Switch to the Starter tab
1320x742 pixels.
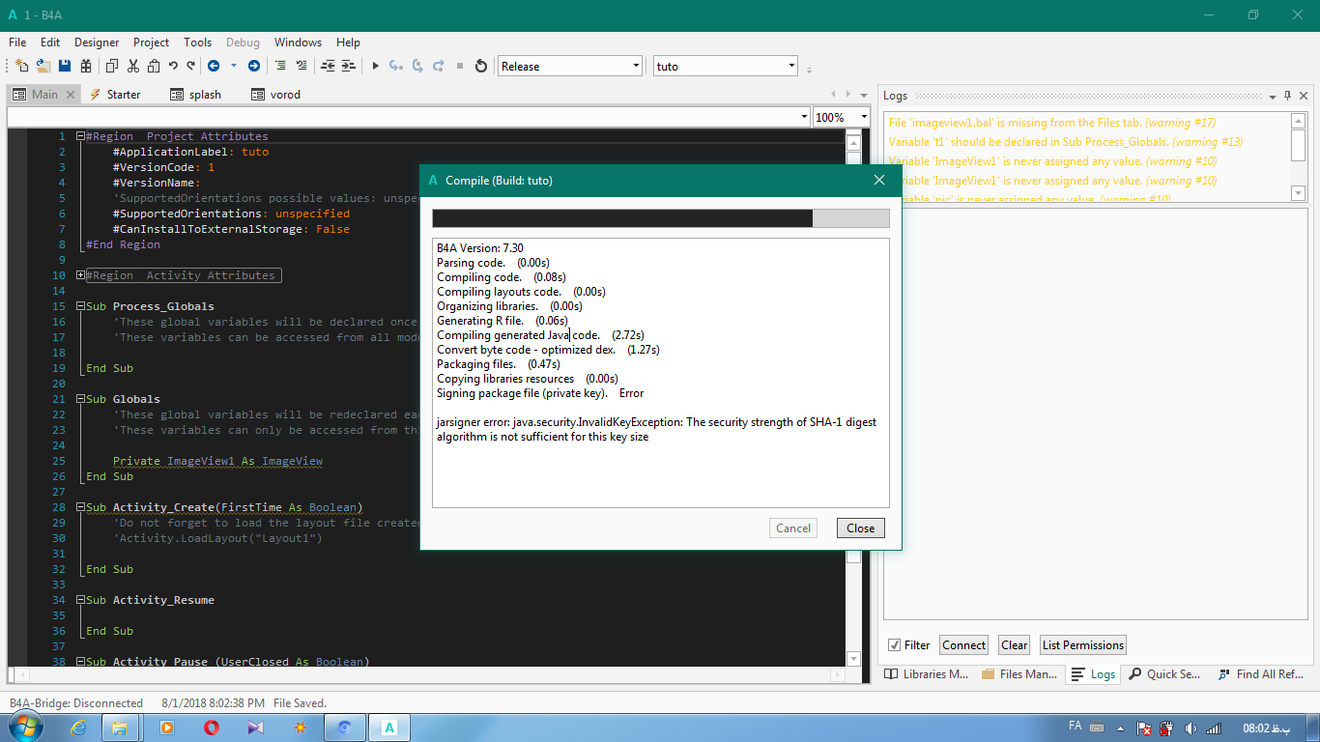(x=116, y=95)
